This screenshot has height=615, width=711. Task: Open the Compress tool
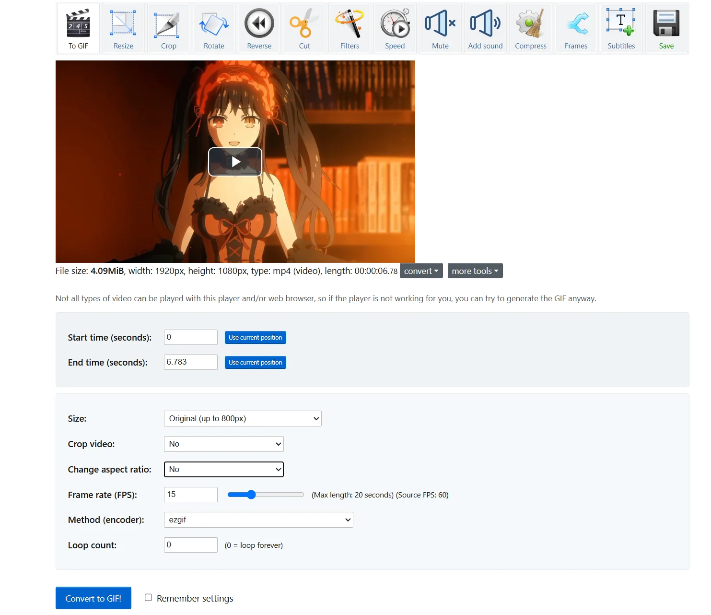click(x=531, y=28)
